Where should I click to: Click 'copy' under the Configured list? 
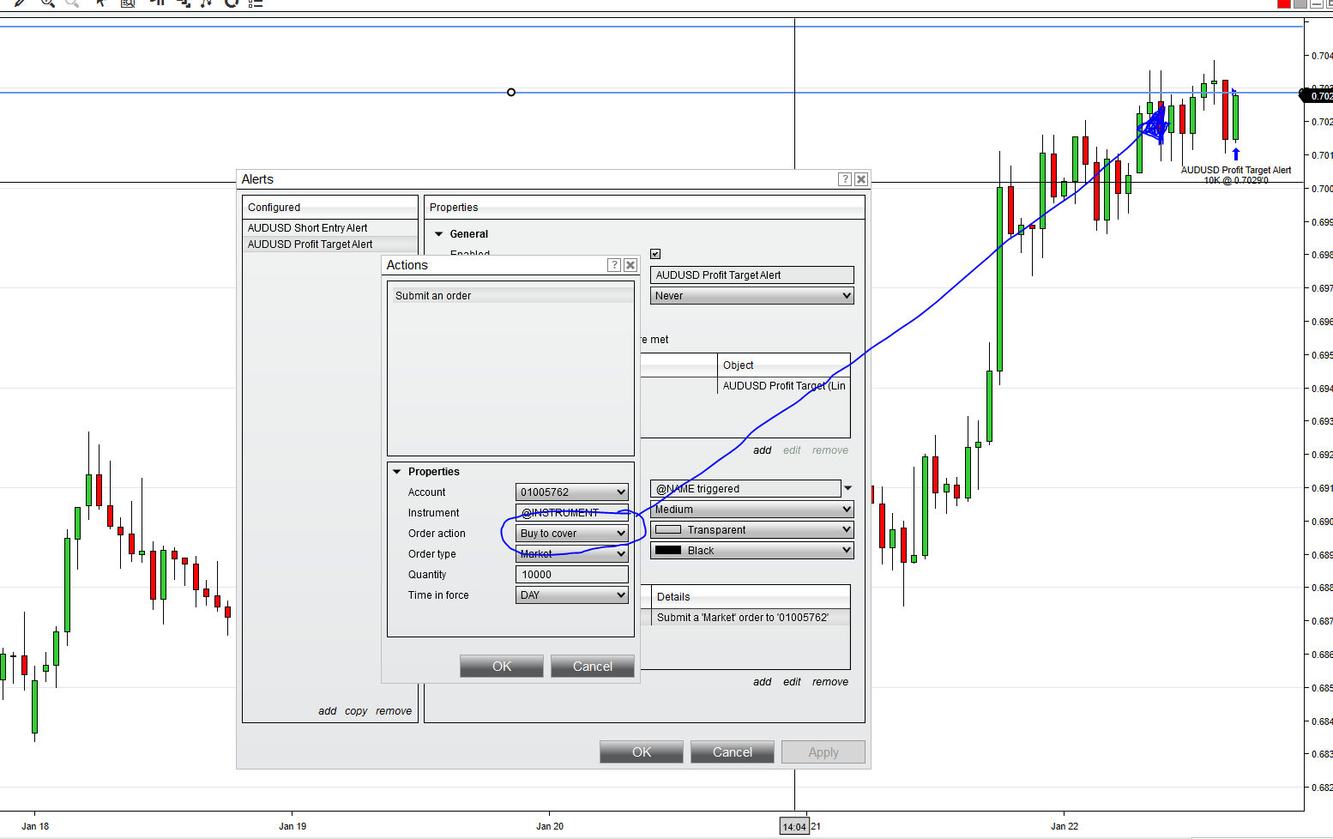tap(356, 711)
